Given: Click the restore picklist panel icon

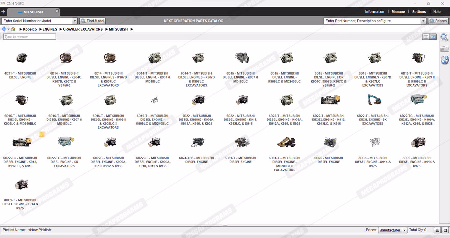Looking at the screenshot, I should [437, 230].
